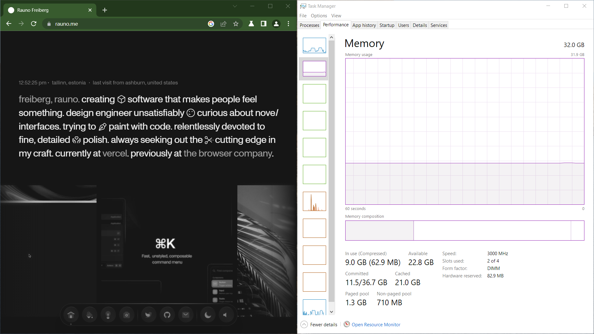Screen dimensions: 594x334
Task: Open the email envelope icon
Action: pos(186,315)
